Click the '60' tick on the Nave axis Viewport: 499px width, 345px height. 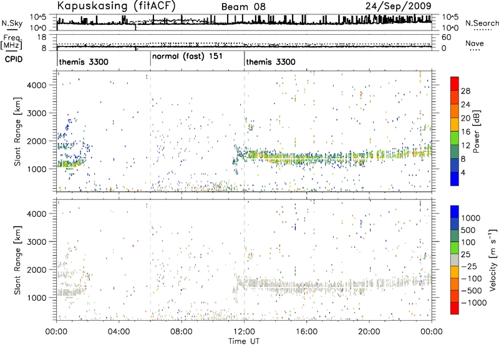(446, 37)
